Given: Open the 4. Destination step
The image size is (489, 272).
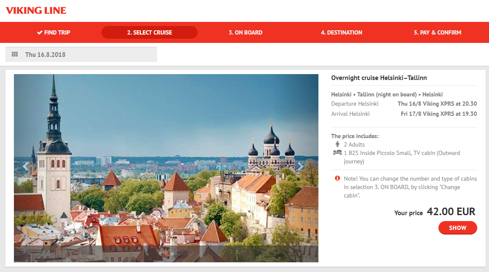Looking at the screenshot, I should tap(342, 32).
